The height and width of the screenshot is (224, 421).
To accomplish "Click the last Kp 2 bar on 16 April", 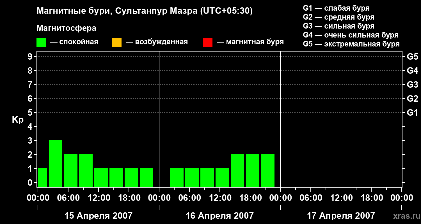I will [268, 171].
